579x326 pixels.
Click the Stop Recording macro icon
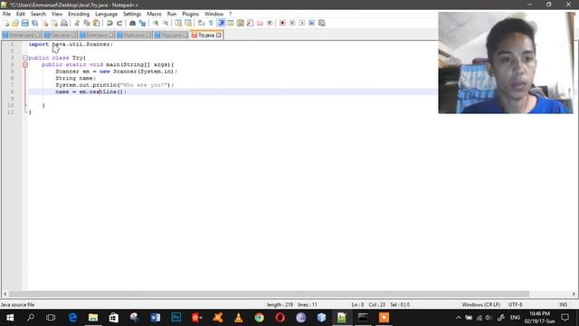coord(292,23)
